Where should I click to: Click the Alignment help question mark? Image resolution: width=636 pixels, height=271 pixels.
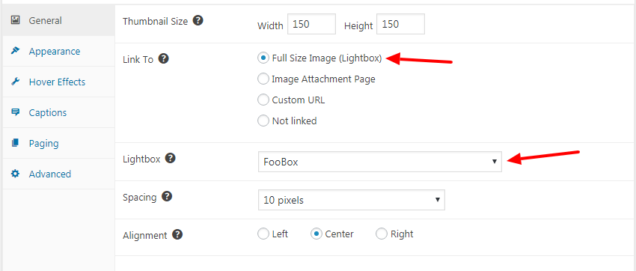click(177, 234)
